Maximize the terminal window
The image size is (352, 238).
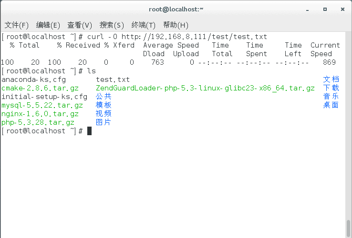(x=325, y=9)
